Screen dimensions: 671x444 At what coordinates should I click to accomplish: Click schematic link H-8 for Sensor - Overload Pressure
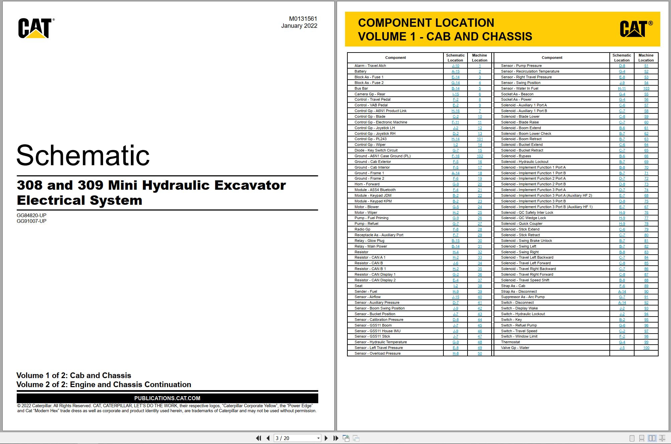(455, 353)
